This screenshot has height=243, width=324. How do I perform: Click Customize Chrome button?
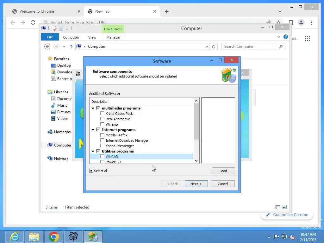click(x=287, y=215)
